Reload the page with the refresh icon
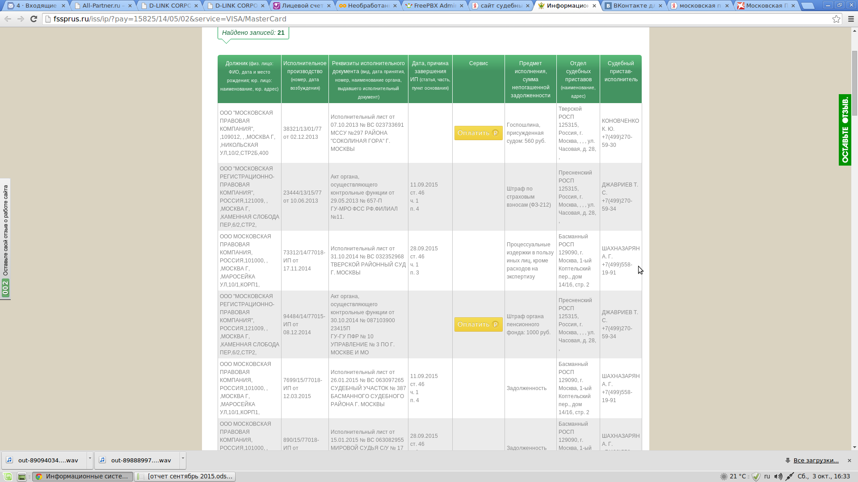The width and height of the screenshot is (858, 482). [34, 19]
